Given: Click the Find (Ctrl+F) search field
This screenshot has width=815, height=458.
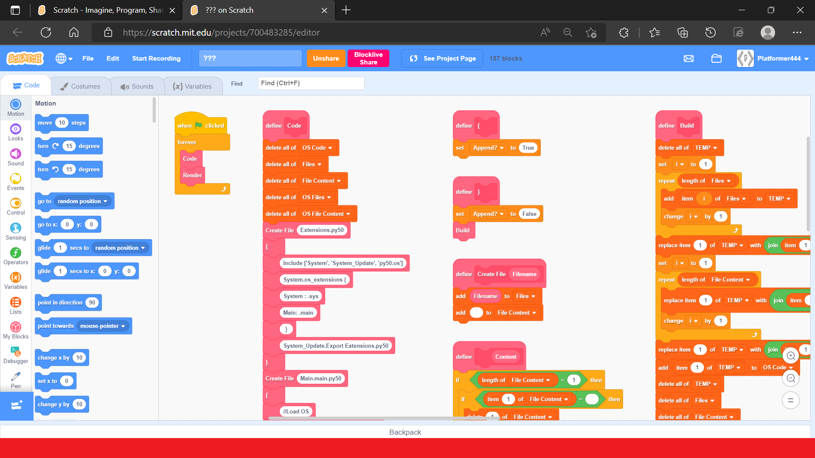Looking at the screenshot, I should tap(311, 83).
